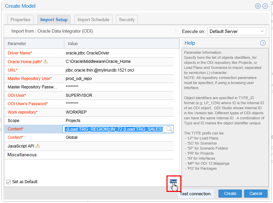This screenshot has width=273, height=203.
Task: Select the JavaScript API parameter label
Action: (21, 146)
